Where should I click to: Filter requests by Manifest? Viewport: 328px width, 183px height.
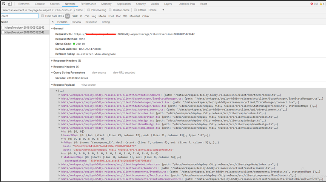[x=135, y=16]
